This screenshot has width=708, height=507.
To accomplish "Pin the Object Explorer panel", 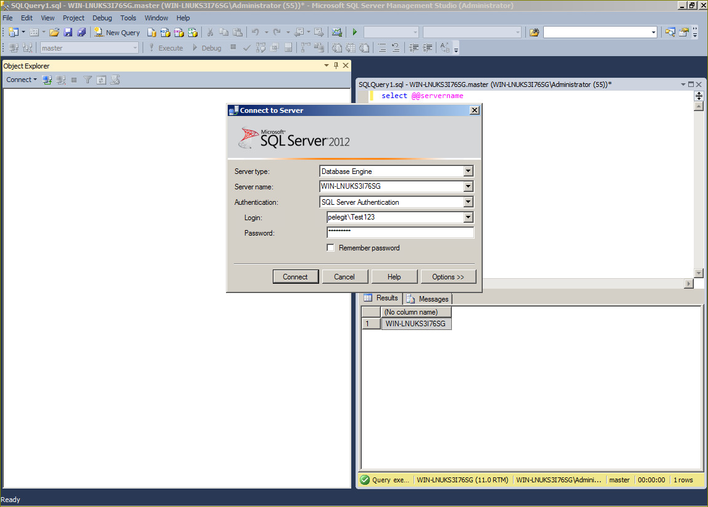I will [x=336, y=65].
